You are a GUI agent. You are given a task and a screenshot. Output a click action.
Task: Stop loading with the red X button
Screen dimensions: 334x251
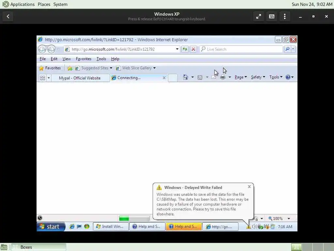[x=193, y=49]
